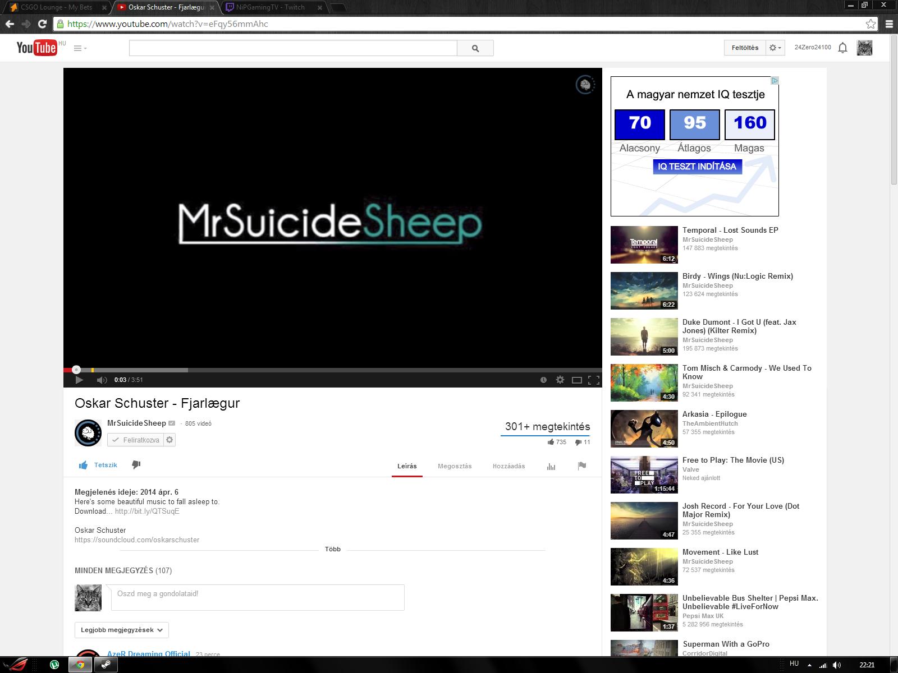The height and width of the screenshot is (673, 898).
Task: Click the HU language indicator in tray
Action: [794, 663]
